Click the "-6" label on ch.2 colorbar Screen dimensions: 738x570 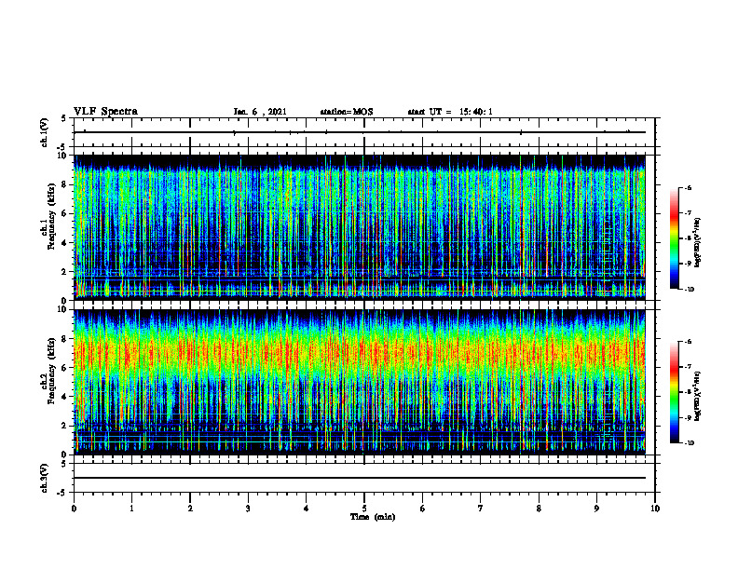coord(688,342)
